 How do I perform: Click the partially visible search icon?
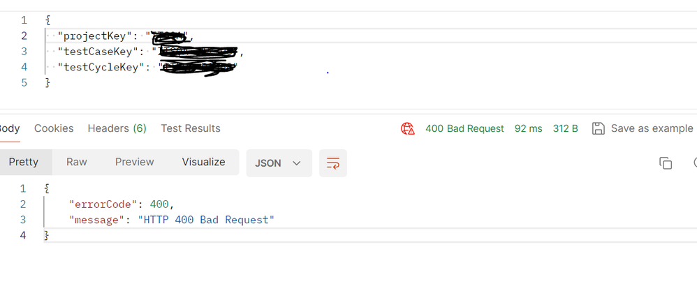(x=695, y=163)
